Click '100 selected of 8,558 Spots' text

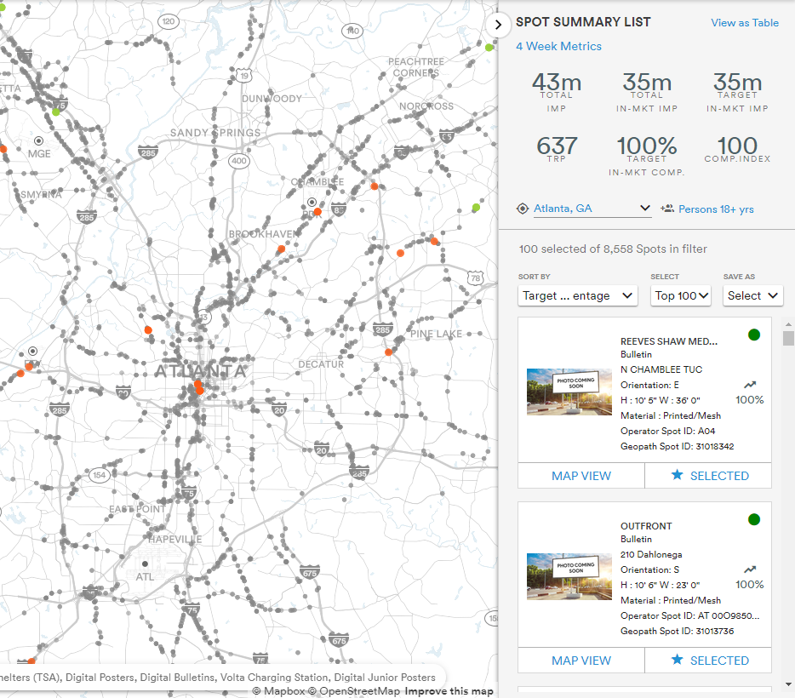[x=613, y=249]
